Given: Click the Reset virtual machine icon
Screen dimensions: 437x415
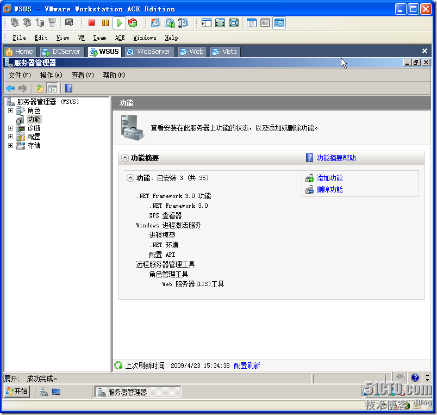Looking at the screenshot, I should 133,23.
